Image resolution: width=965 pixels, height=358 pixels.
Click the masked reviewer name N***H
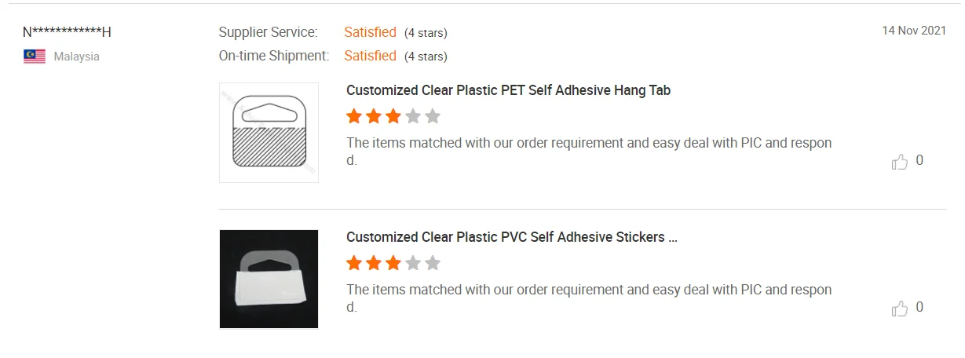[x=67, y=32]
